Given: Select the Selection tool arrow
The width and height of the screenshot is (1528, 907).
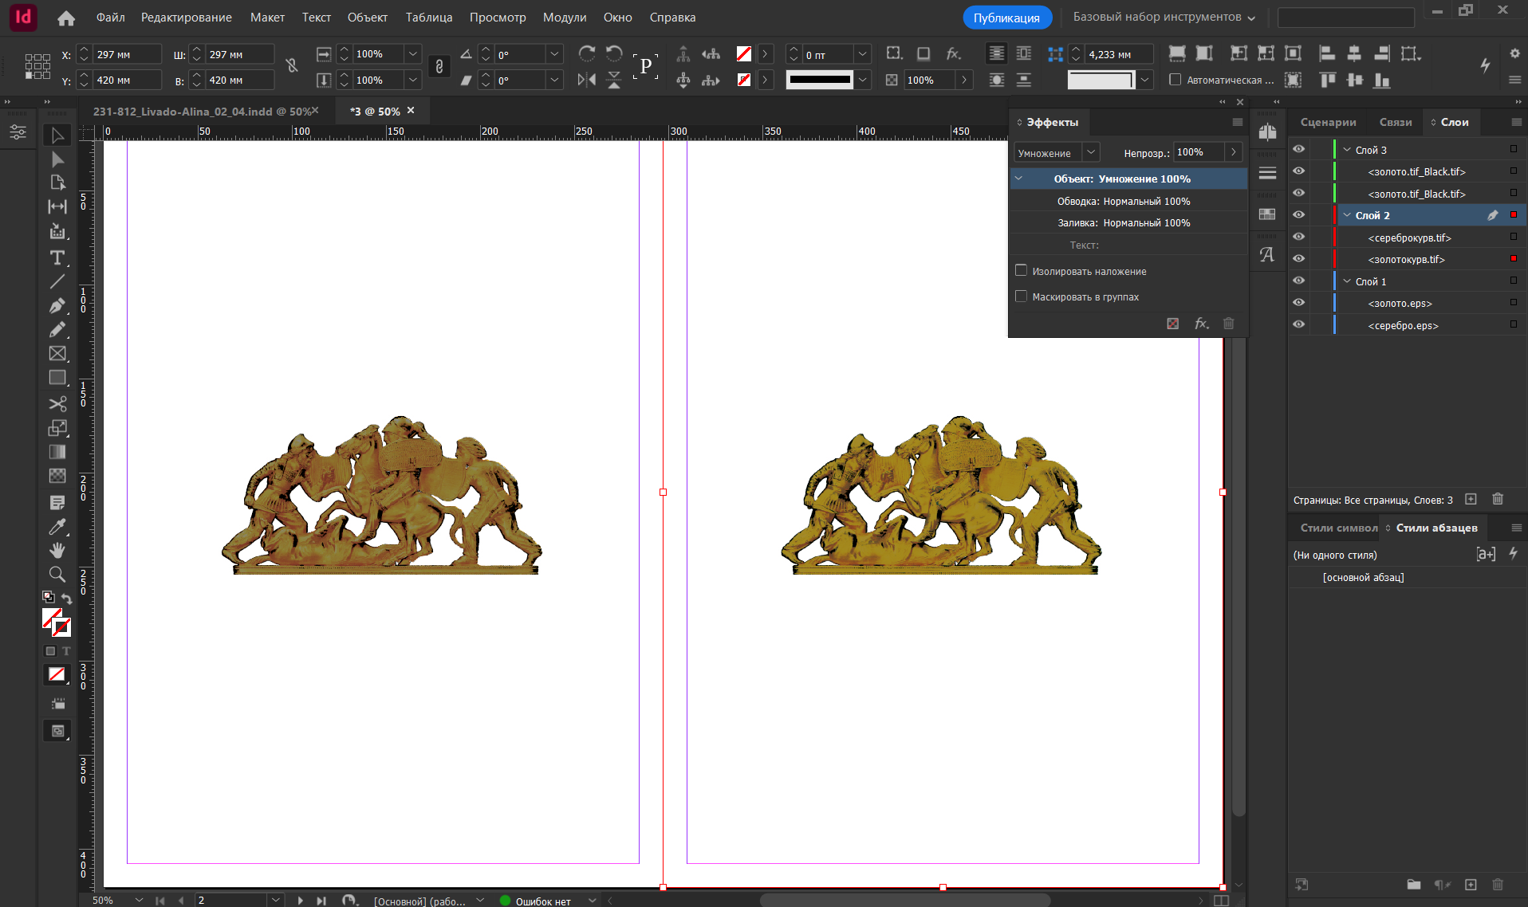Looking at the screenshot, I should point(57,135).
